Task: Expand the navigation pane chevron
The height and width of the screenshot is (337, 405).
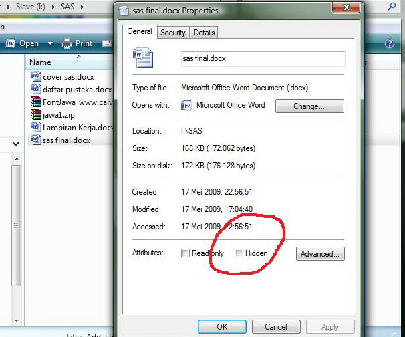Action: tap(16, 144)
